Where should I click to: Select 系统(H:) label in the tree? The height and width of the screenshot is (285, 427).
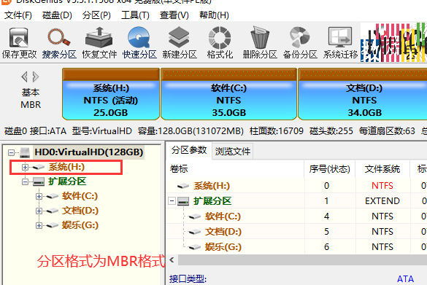(x=66, y=167)
